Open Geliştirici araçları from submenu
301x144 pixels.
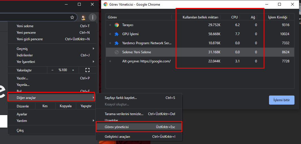[139, 137]
